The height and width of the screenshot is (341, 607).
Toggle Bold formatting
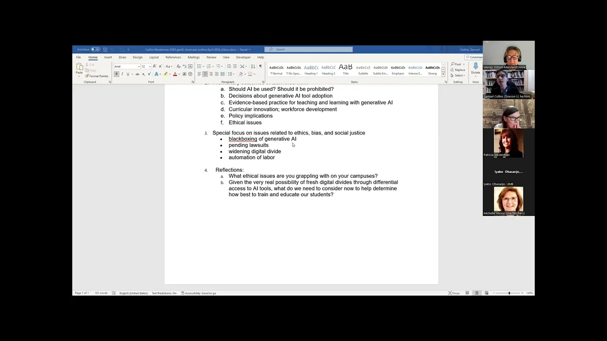point(116,74)
